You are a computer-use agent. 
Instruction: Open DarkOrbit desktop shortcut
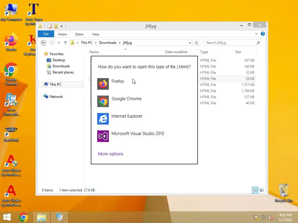11,134
